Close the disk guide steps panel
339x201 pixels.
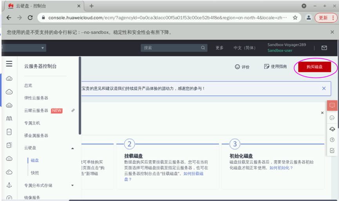[x=322, y=113]
